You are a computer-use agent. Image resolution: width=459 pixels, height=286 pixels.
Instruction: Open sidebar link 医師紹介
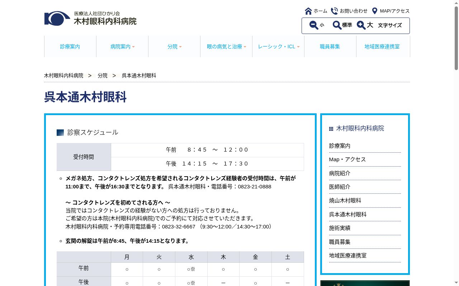point(340,187)
